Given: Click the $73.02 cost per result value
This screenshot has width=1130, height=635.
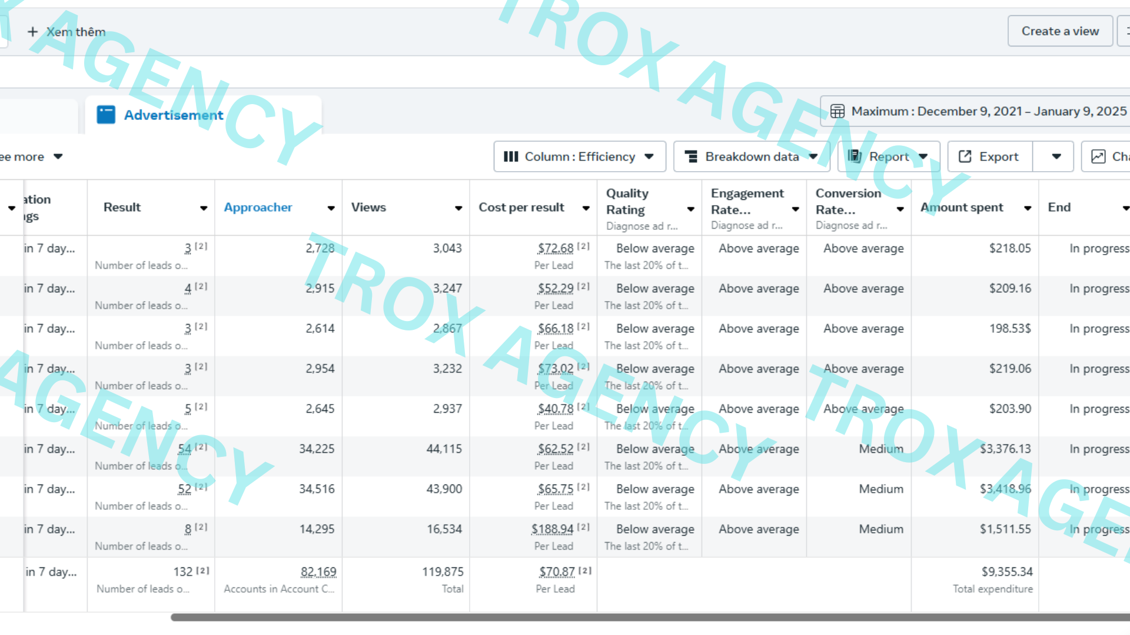Looking at the screenshot, I should coord(556,368).
